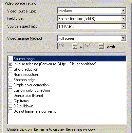Expand the Field order dropdown arrow
132x133 pixels.
pyautogui.click(x=123, y=18)
